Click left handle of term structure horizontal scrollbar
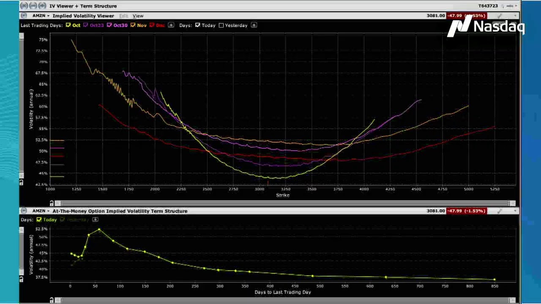Screen dimensions: 541x304 [x=58, y=300]
